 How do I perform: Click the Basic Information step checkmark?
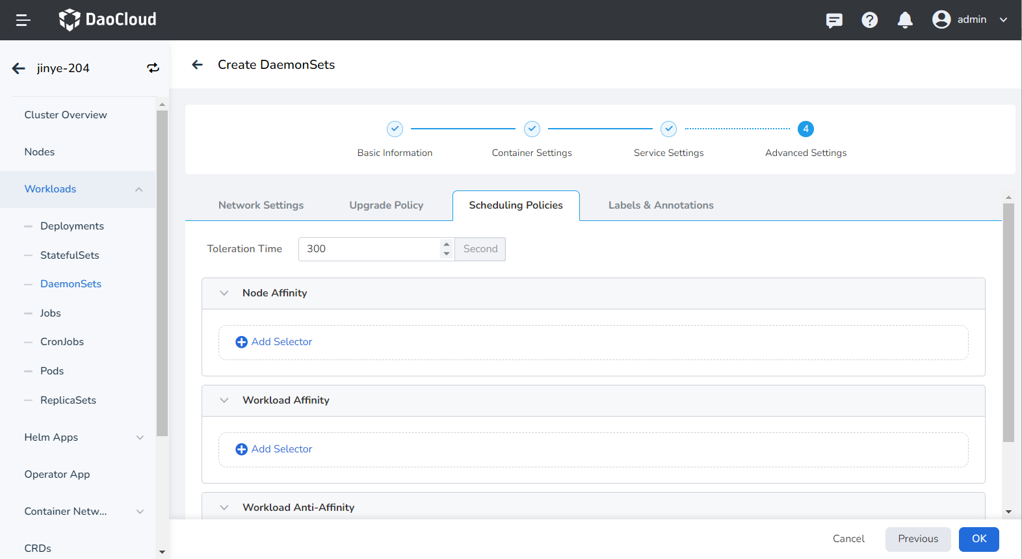pos(395,129)
